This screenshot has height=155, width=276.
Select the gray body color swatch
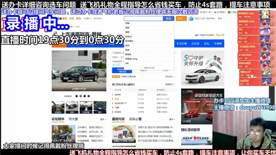coord(80,96)
